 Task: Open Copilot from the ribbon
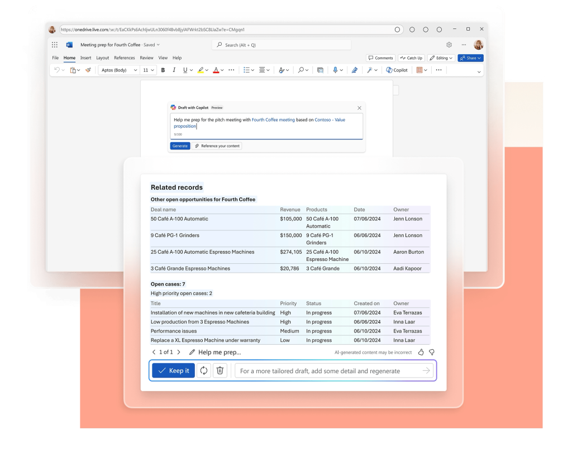click(397, 70)
